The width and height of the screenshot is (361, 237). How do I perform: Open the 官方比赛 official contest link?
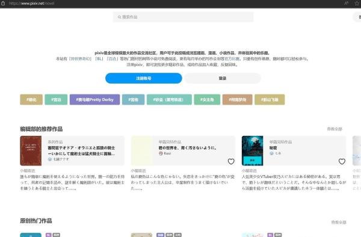[x=232, y=59]
